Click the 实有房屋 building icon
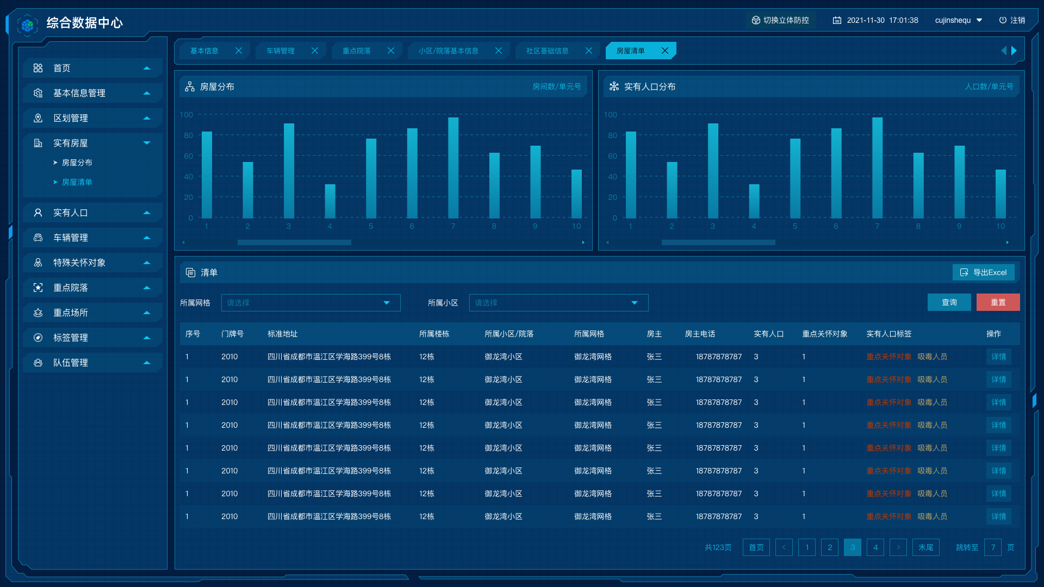This screenshot has height=587, width=1044. (x=38, y=143)
